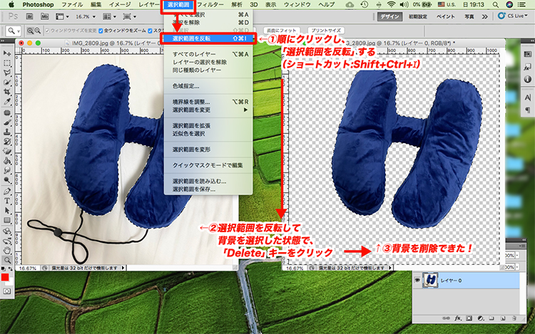Open the Character panel icon in dock
Viewport: 535px width, 334px height.
pyautogui.click(x=527, y=98)
